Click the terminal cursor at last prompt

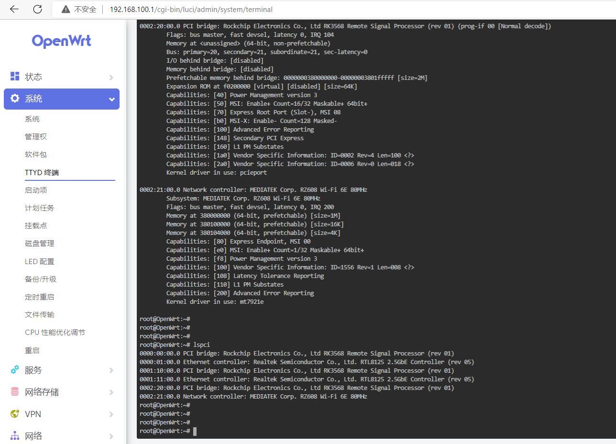(x=195, y=431)
